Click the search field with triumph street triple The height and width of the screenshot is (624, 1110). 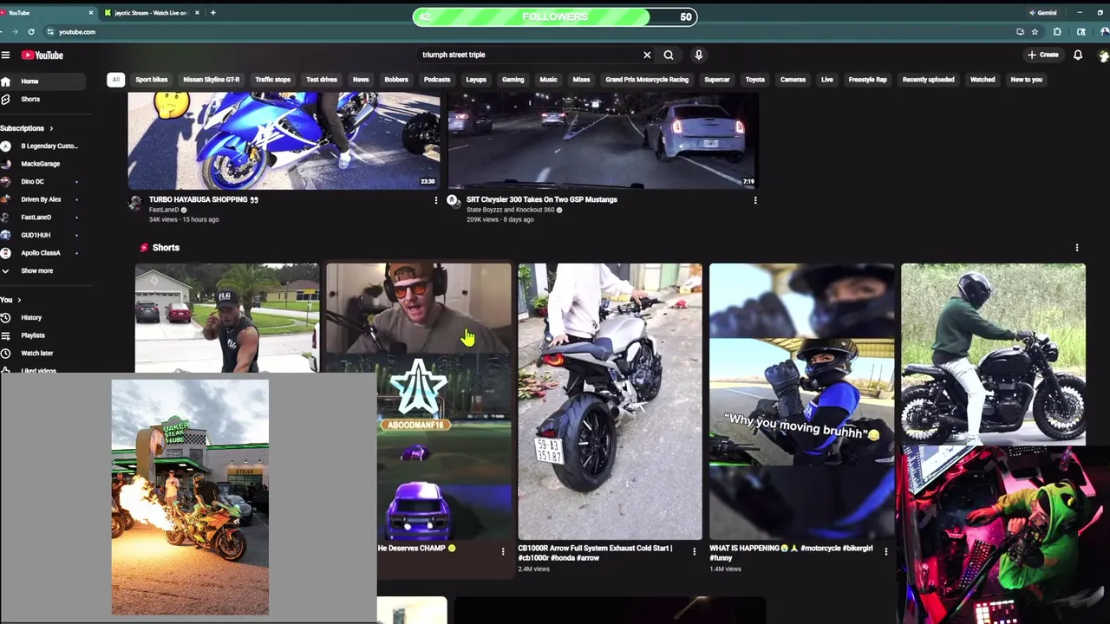(x=529, y=55)
